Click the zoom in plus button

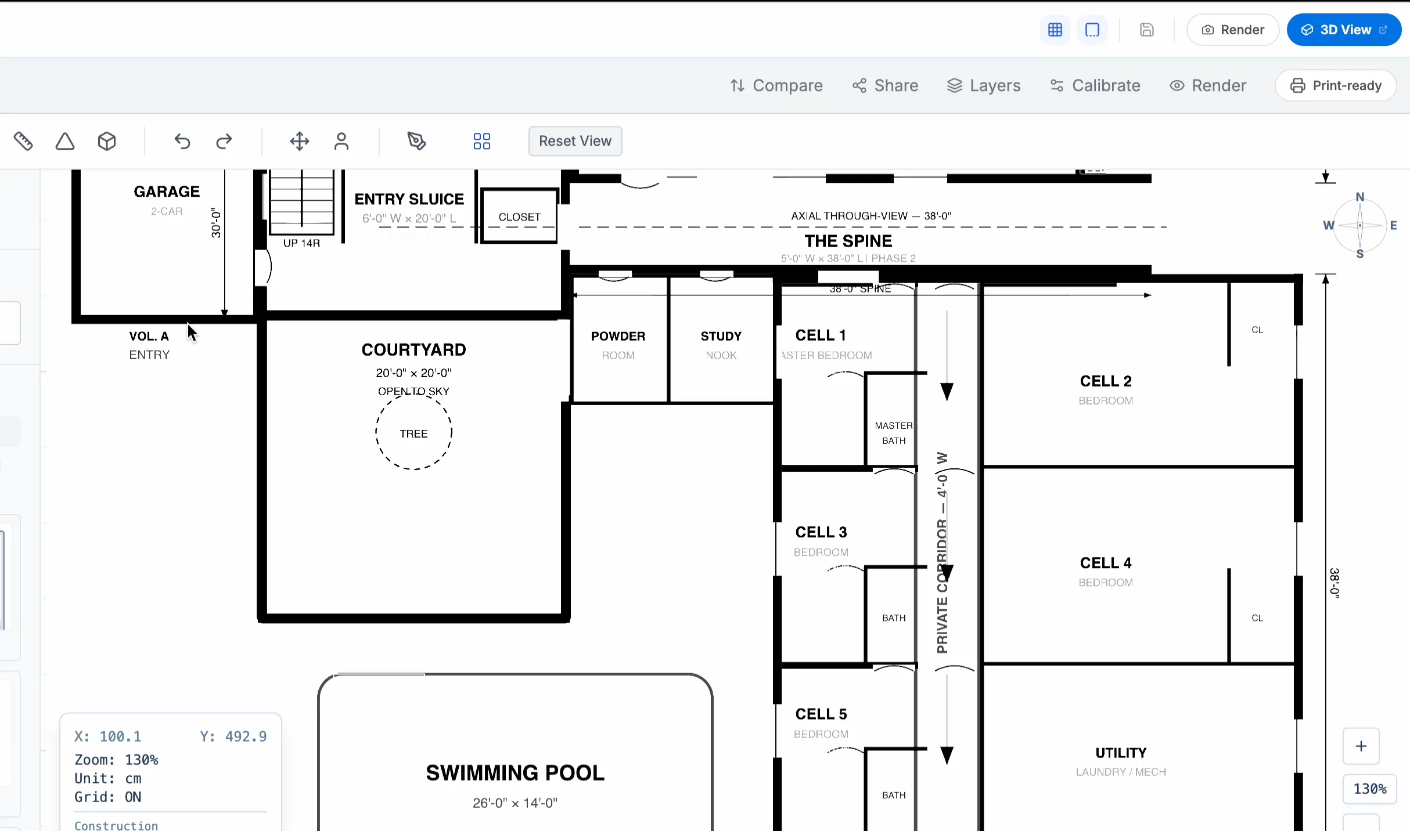click(x=1361, y=746)
